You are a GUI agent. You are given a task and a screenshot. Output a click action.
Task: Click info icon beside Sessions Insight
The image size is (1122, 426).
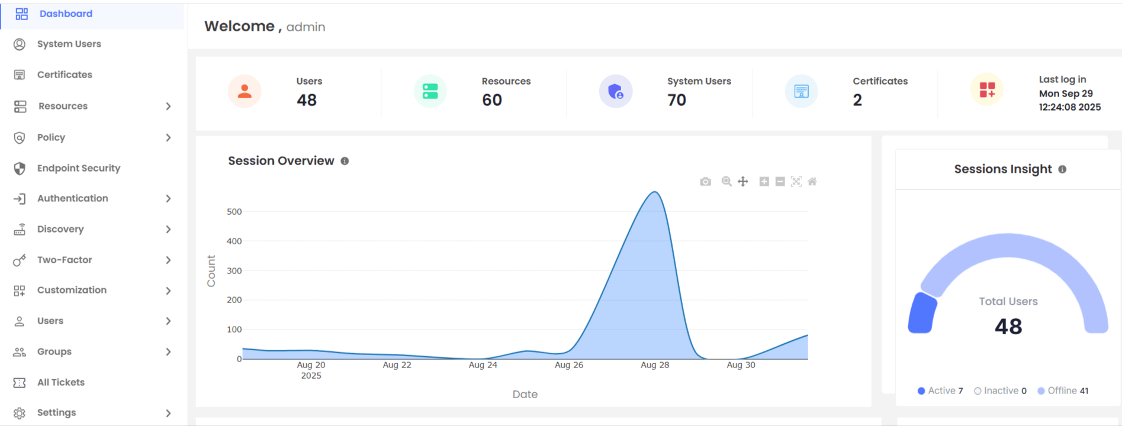[x=1062, y=169]
